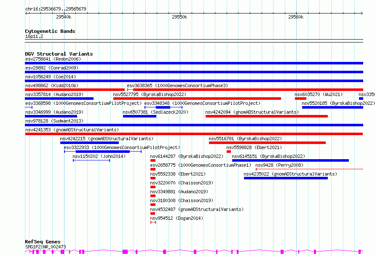Open the nsv6145151 (ByrskaBishop2022) label
375x256 pixels.
click(x=268, y=156)
